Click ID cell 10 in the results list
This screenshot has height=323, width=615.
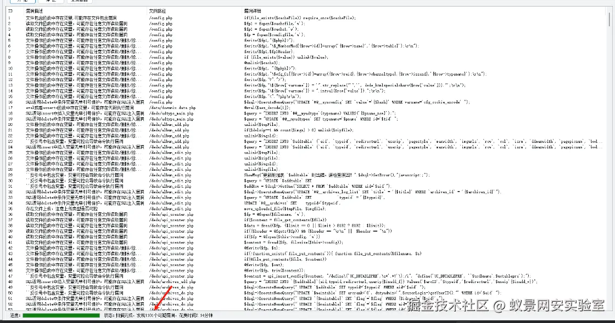(10, 68)
